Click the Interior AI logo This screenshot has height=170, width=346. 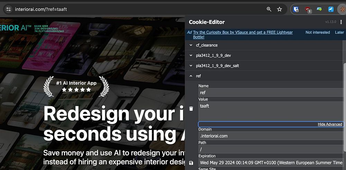click(16, 28)
